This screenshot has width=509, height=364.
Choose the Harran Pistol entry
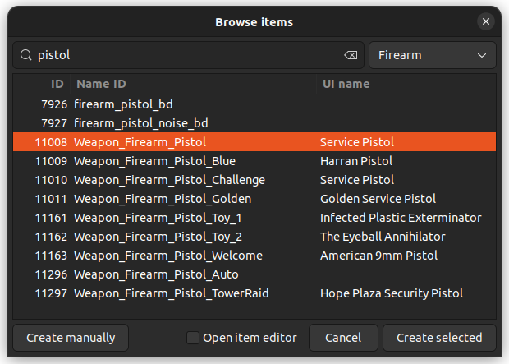click(x=355, y=161)
